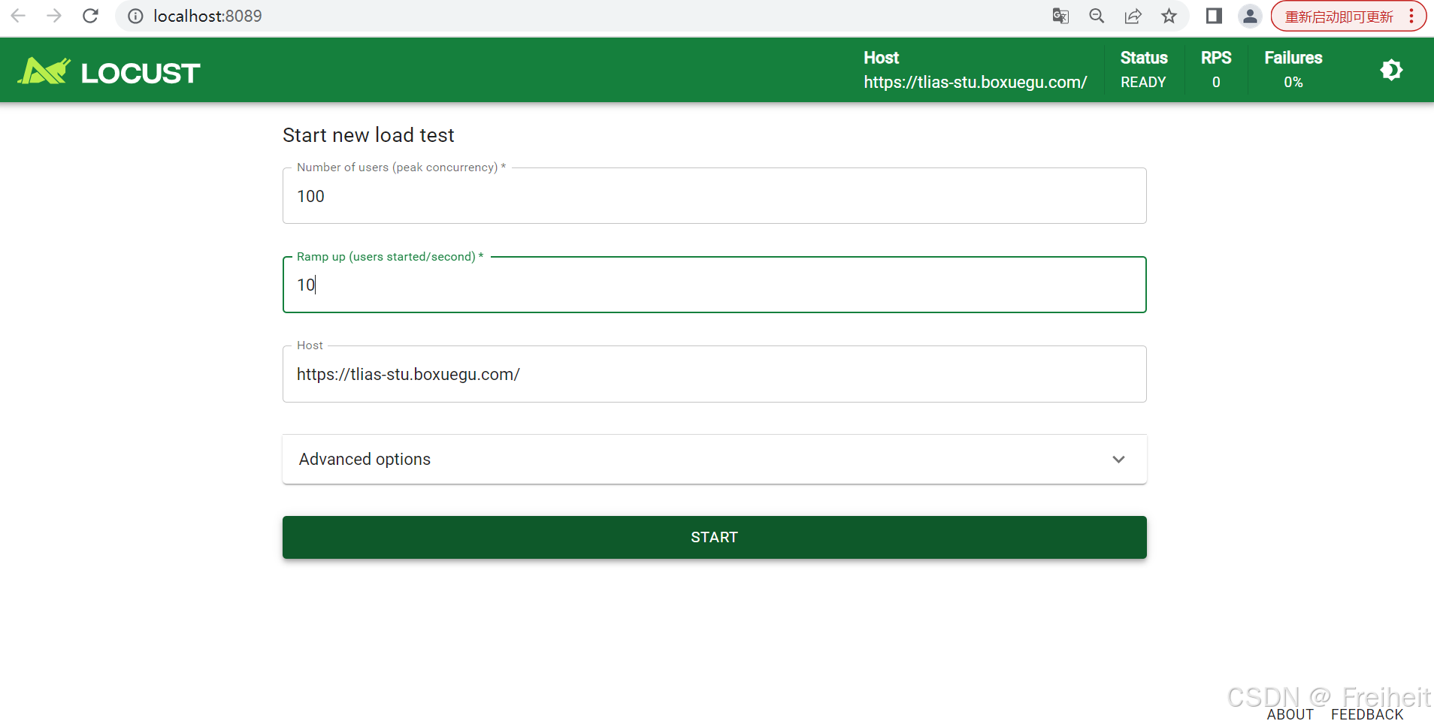Open the FEEDBACK link
Screen dimensions: 1434x721
coord(1367,714)
